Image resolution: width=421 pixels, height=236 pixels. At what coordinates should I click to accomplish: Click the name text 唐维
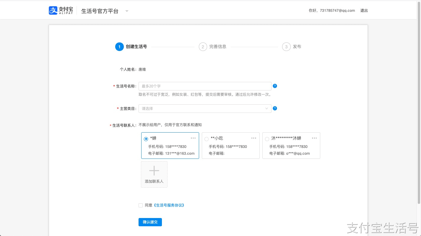142,70
